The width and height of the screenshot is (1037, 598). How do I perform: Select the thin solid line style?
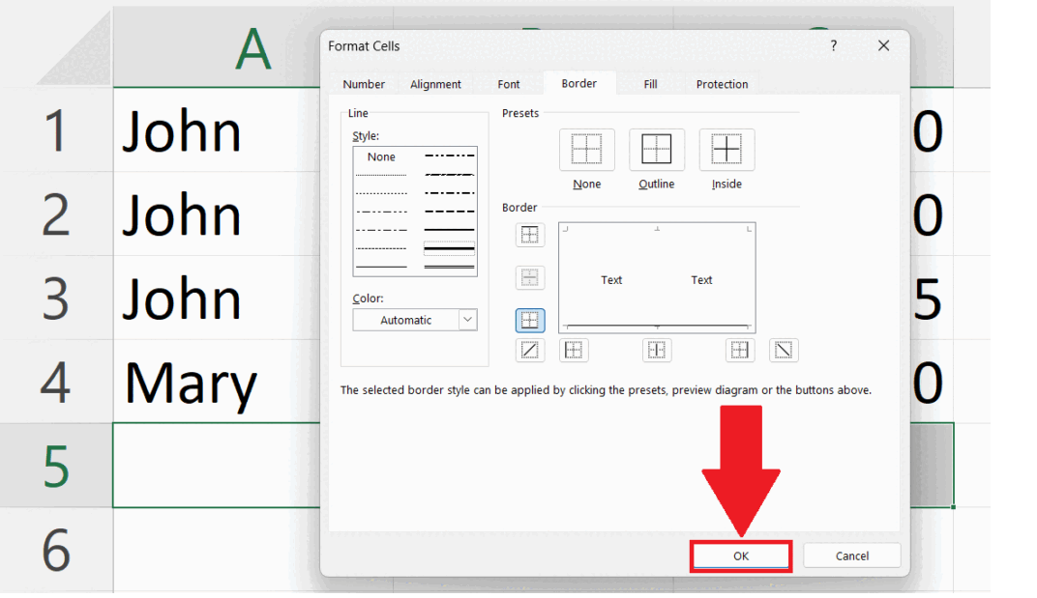pyautogui.click(x=381, y=267)
